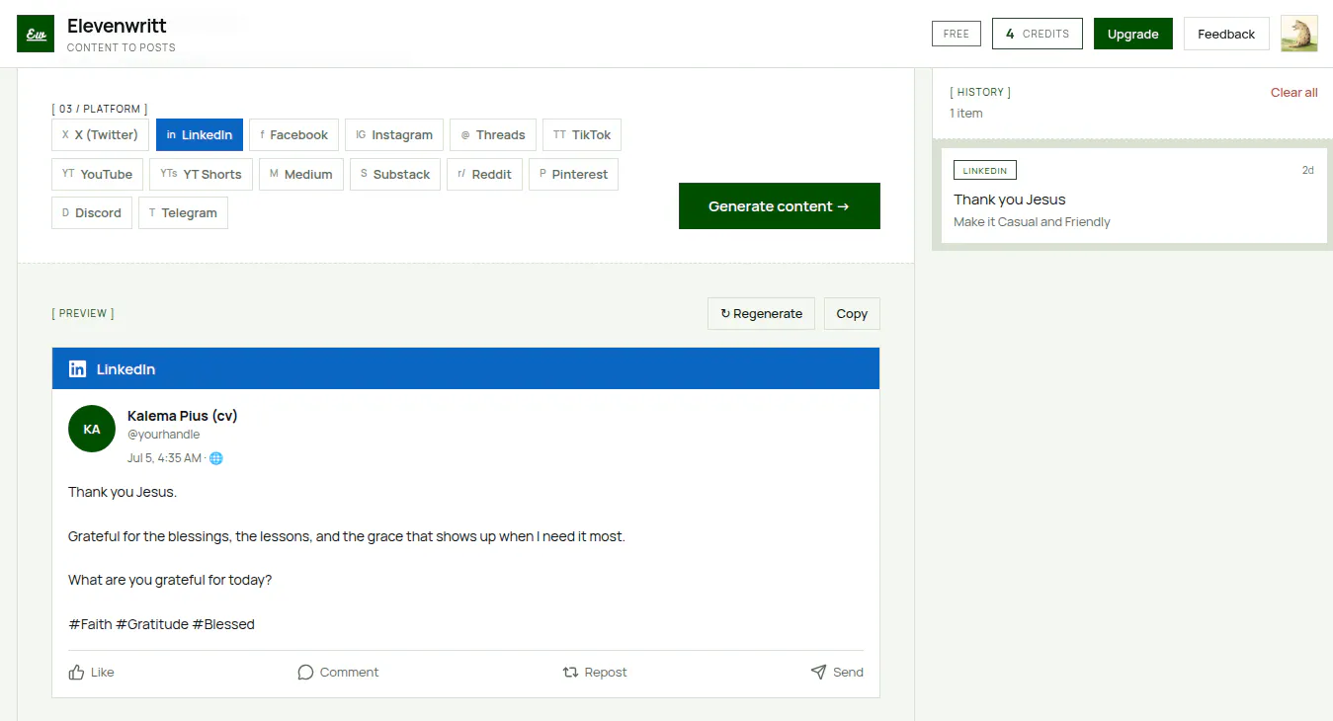
Task: Click the globe visibility icon on post
Action: tap(216, 458)
